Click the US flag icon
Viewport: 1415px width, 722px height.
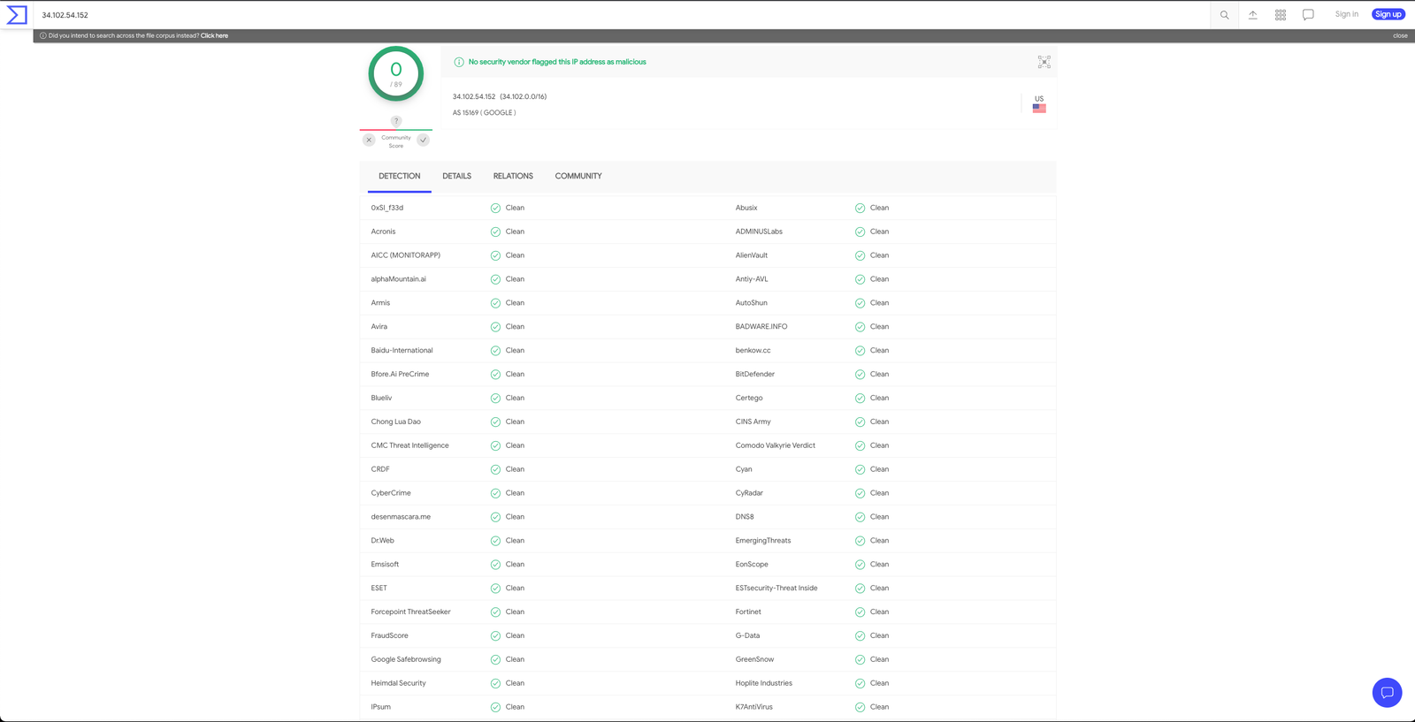[1039, 108]
